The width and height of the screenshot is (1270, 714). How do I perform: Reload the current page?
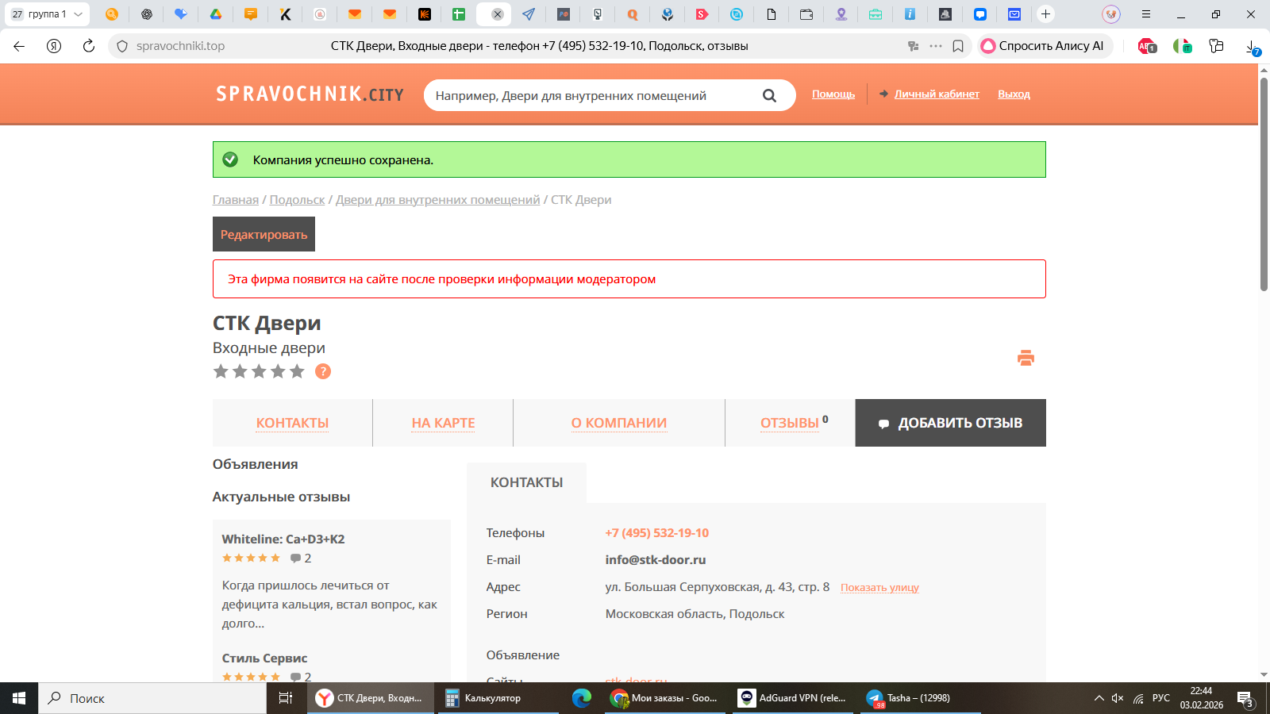coord(89,46)
